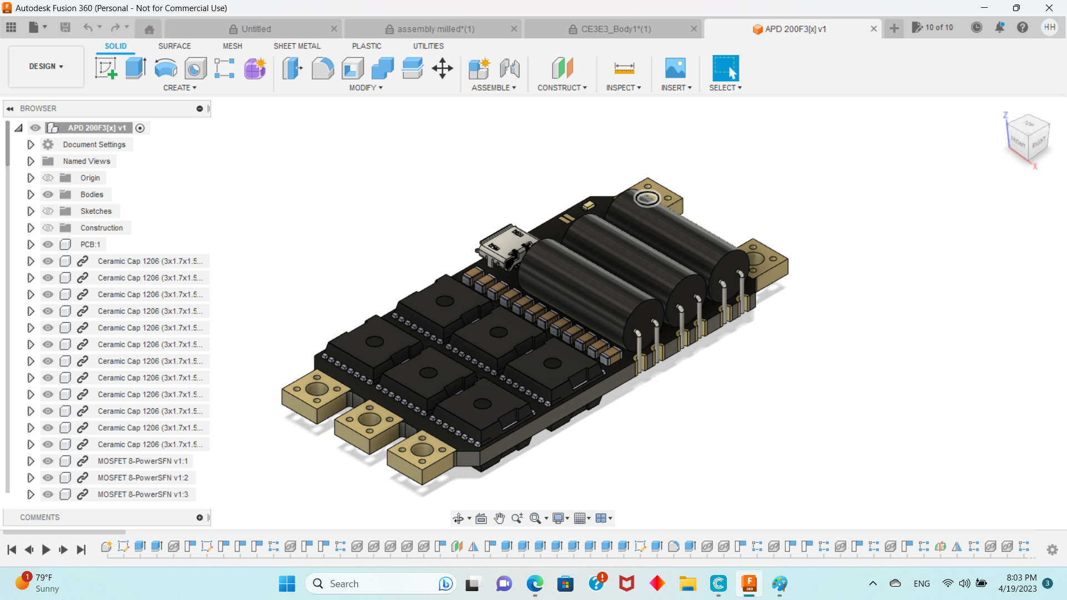
Task: Open the Orbit tool in navigation bar
Action: 458,518
